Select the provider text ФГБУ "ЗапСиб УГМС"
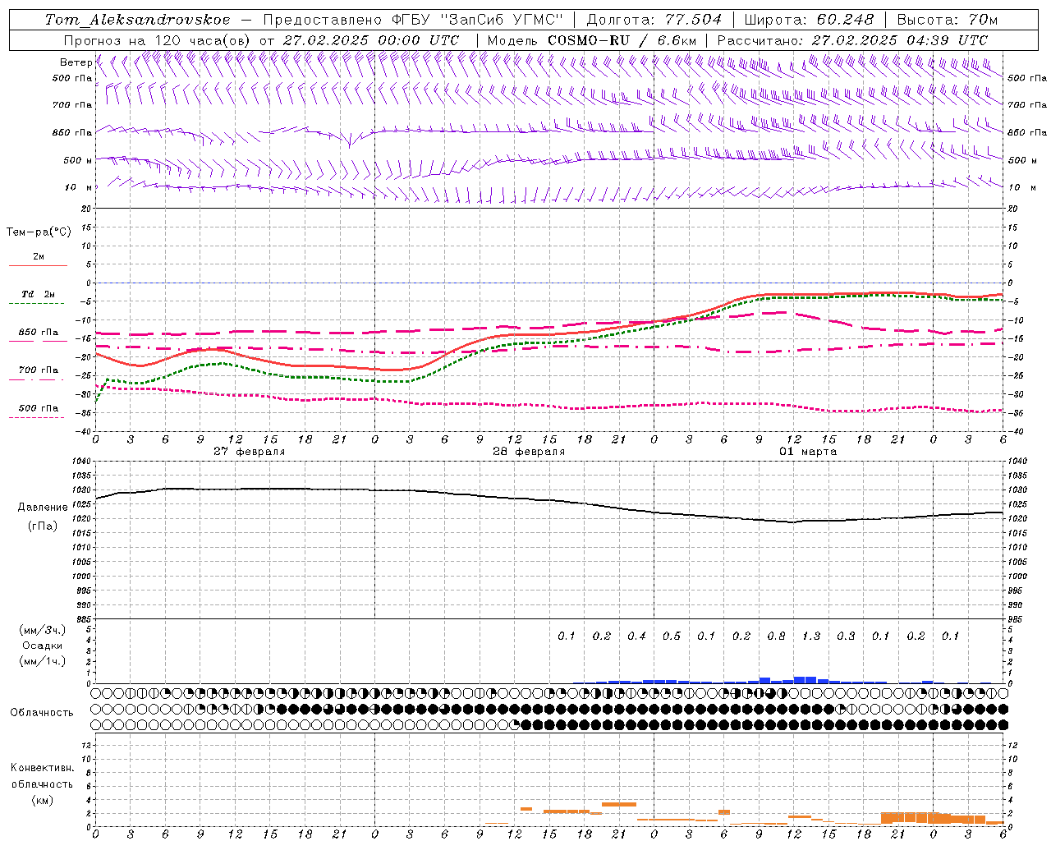 (480, 20)
